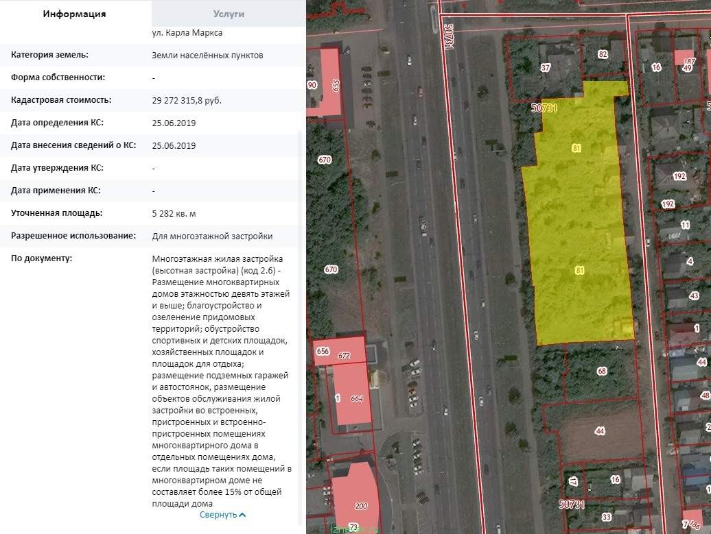
Task: Click the parcel labeled 43 on right side
Action: [x=694, y=295]
